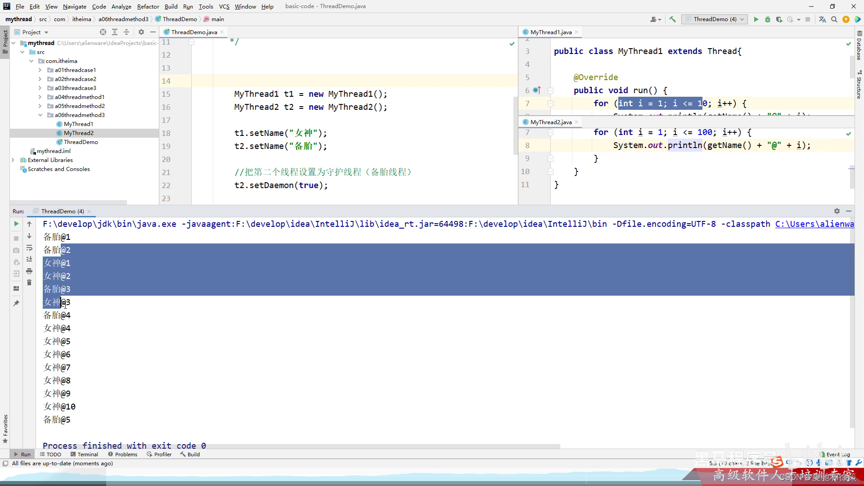Switch to the MyThread1.java editor tab
The image size is (864, 486).
[x=550, y=32]
